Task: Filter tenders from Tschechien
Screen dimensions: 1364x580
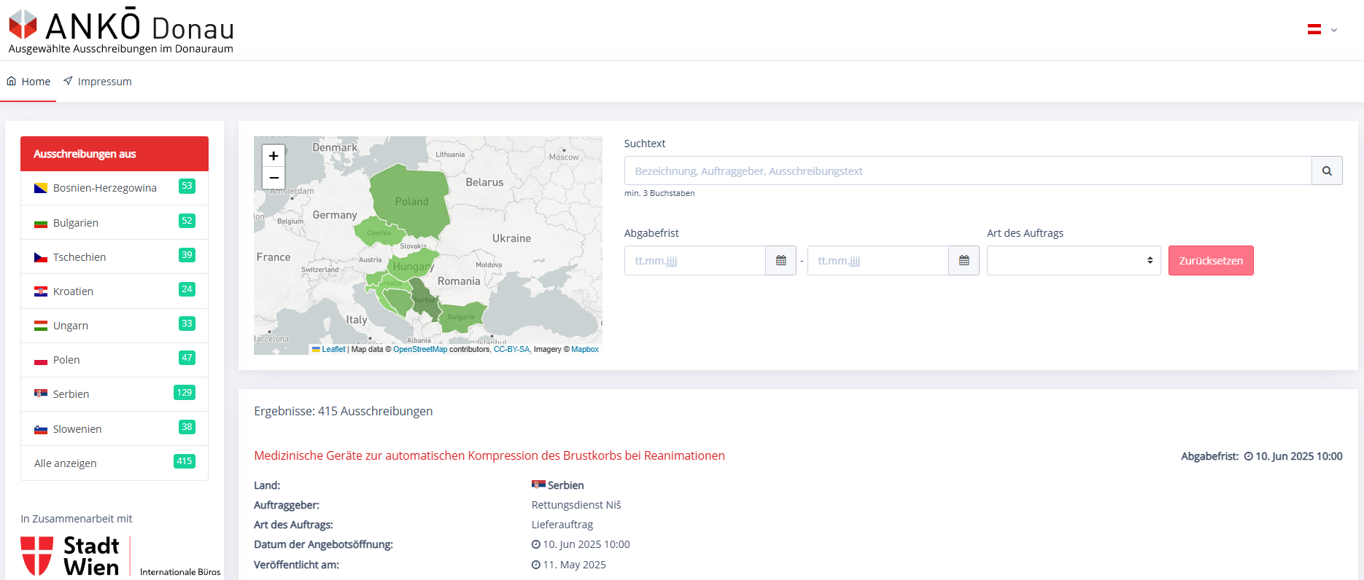Action: pos(115,256)
